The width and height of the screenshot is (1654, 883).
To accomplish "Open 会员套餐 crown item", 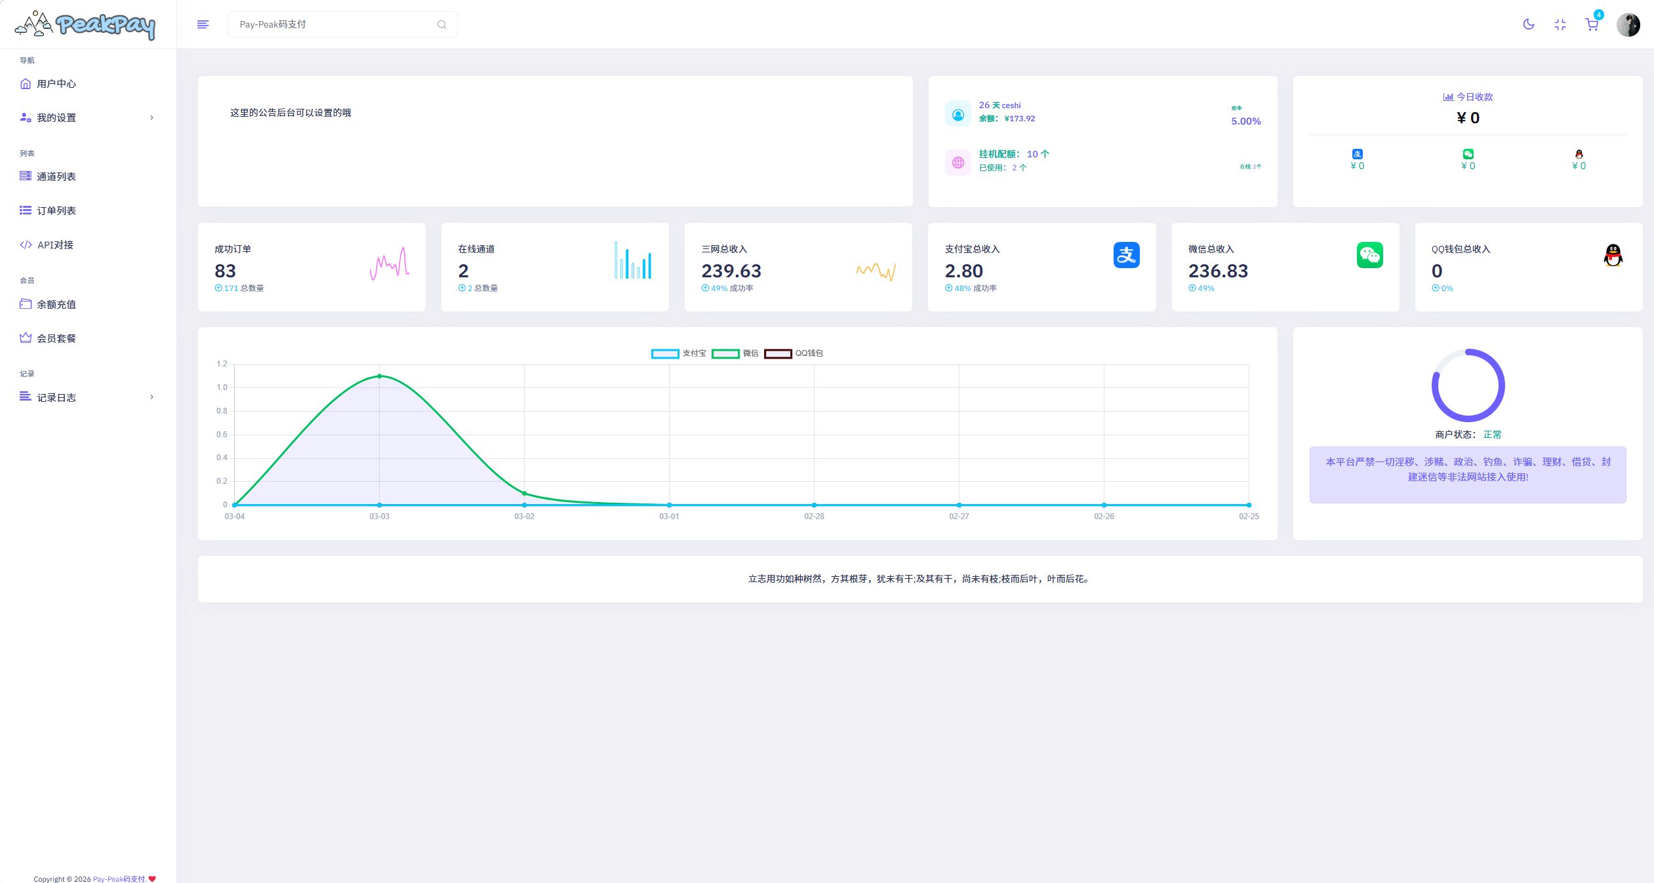I will 56,338.
